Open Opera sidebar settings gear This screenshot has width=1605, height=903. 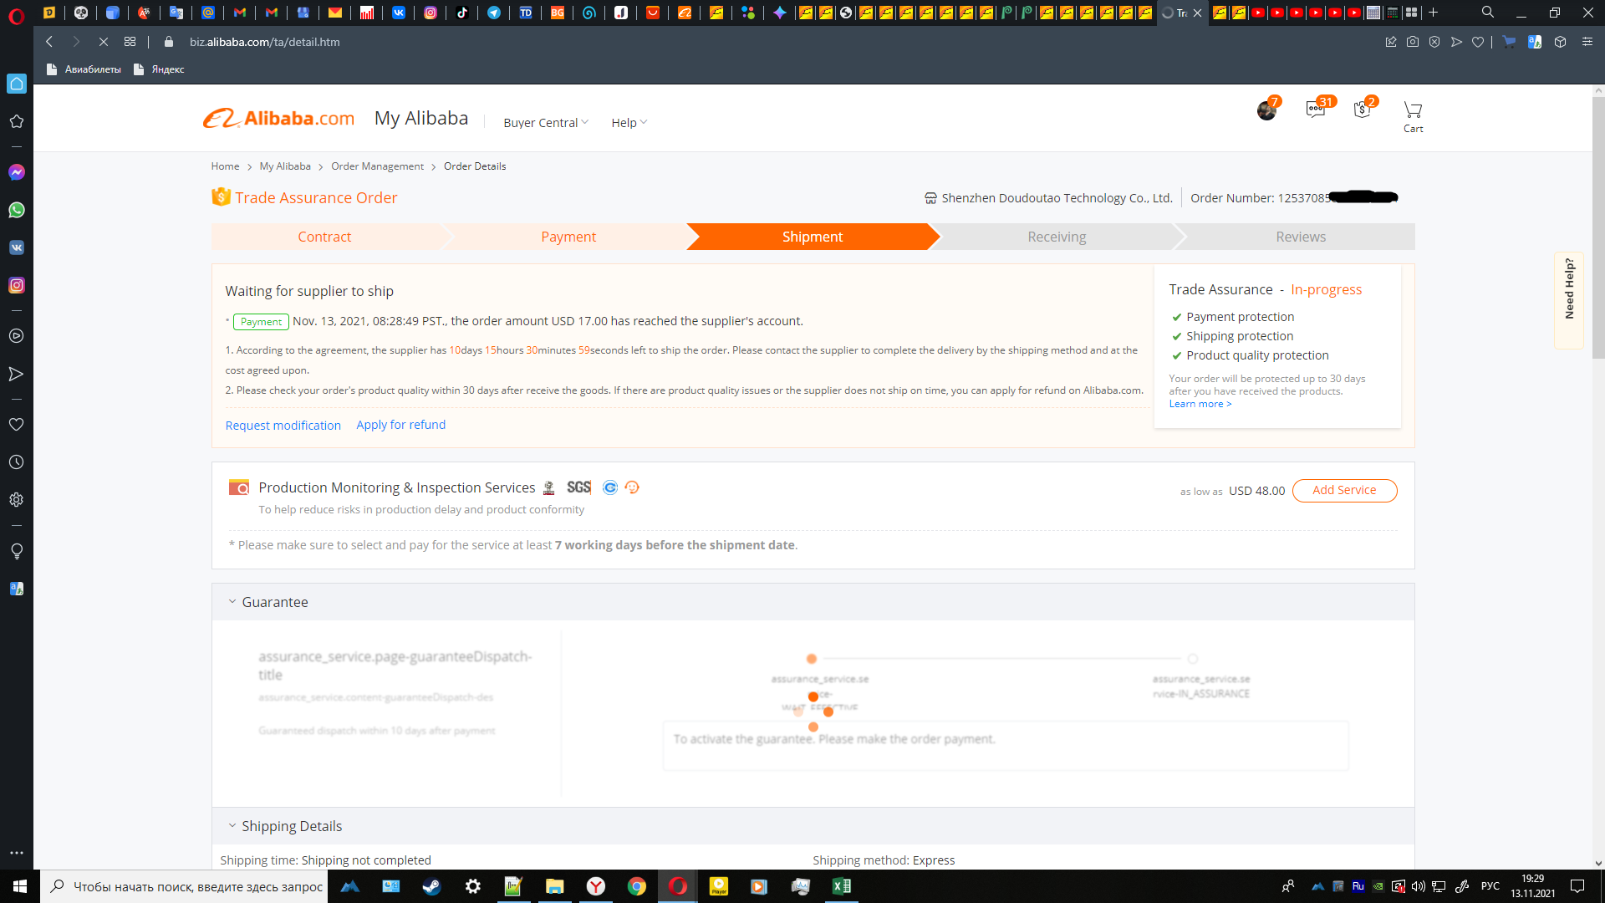(x=16, y=500)
